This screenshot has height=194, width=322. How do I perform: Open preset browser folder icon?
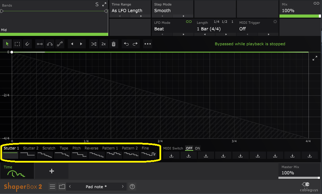click(x=62, y=187)
